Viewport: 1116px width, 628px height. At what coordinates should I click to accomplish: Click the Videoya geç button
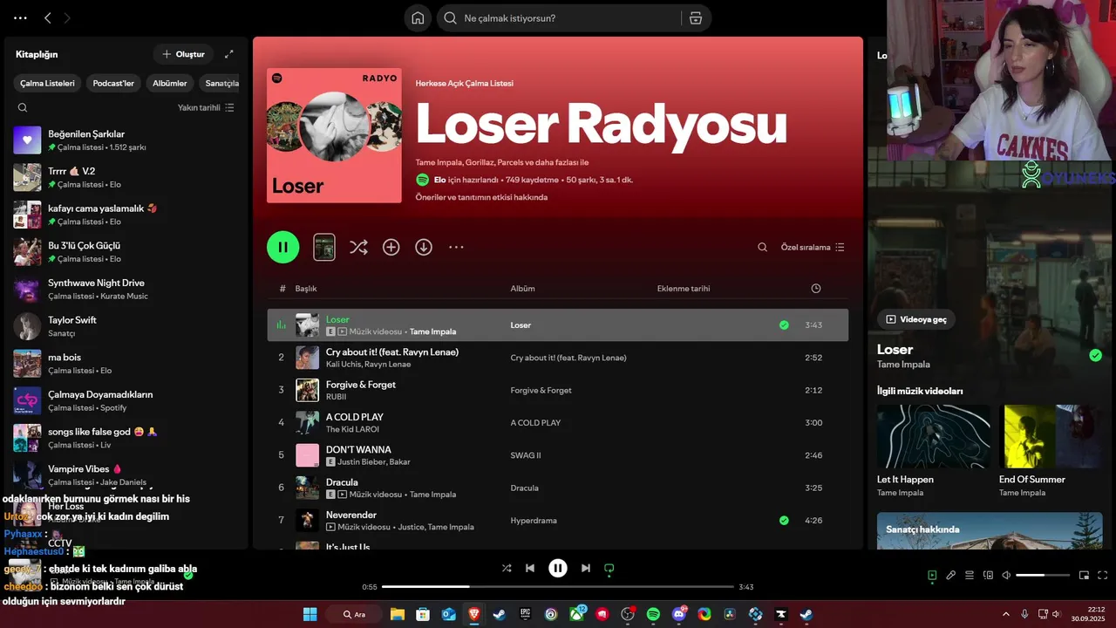(916, 319)
